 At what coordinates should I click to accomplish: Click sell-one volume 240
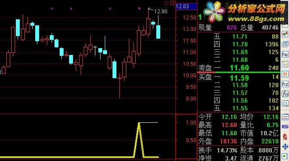[274, 68]
